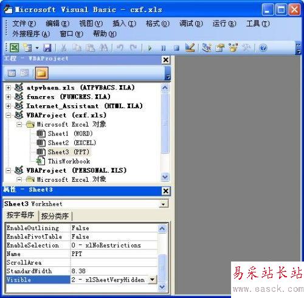Click the ScrollArea property value field
Viewport: 304px width, 298px height.
(x=114, y=263)
